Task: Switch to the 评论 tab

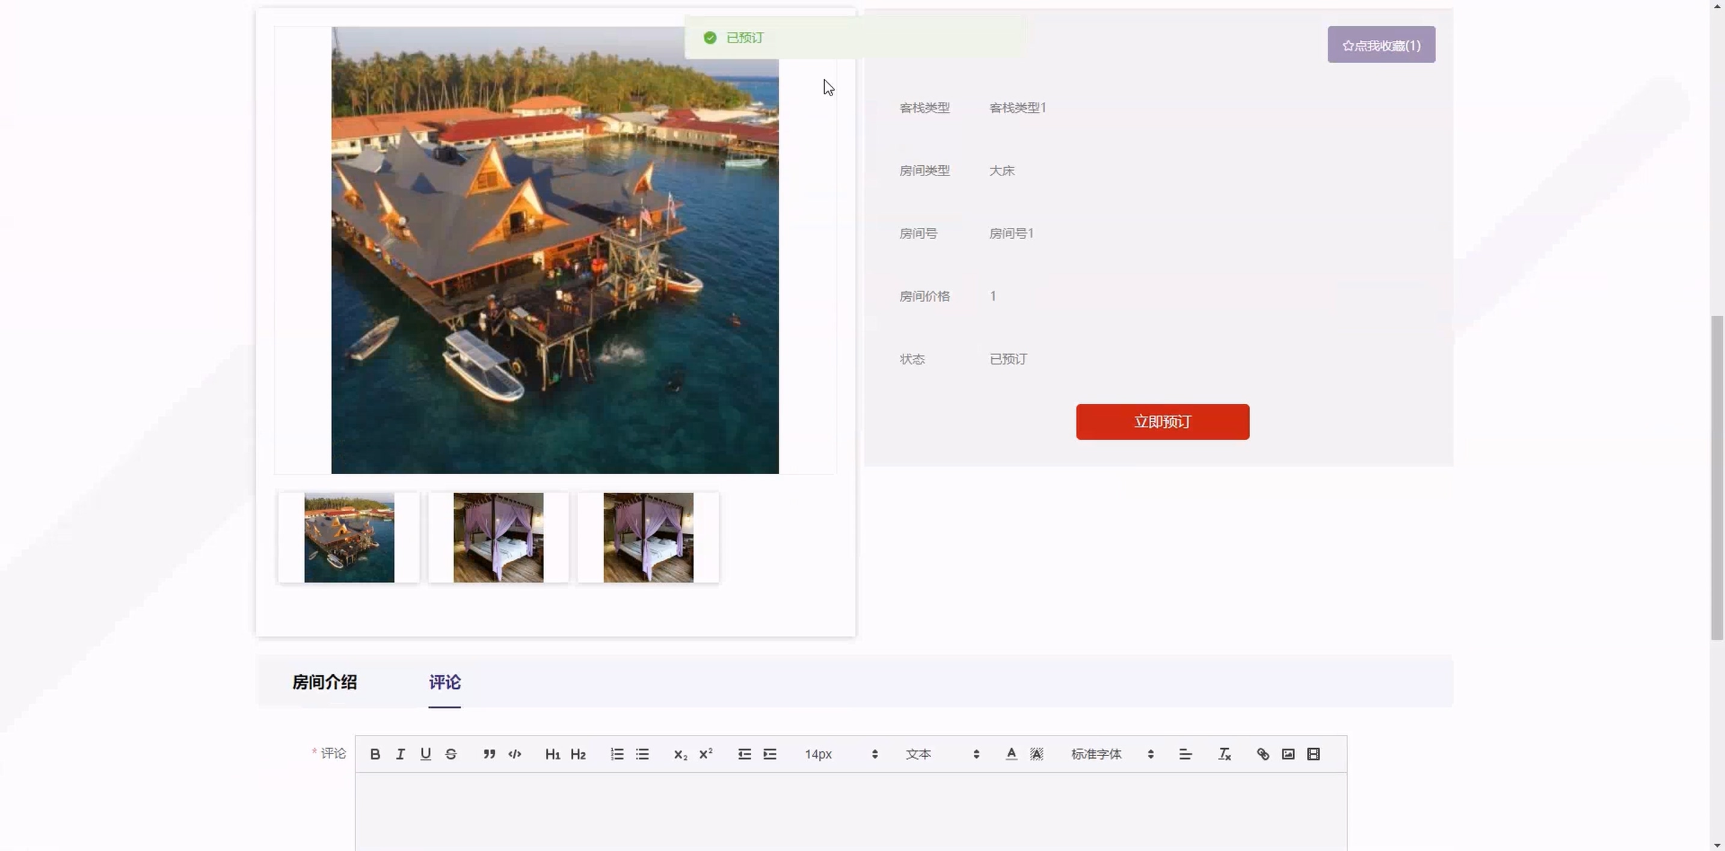Action: [x=444, y=682]
